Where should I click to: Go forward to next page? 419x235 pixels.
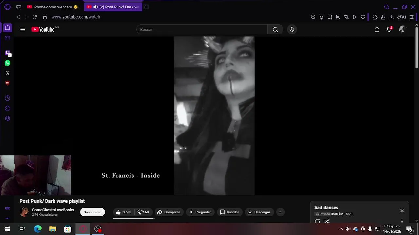click(27, 17)
